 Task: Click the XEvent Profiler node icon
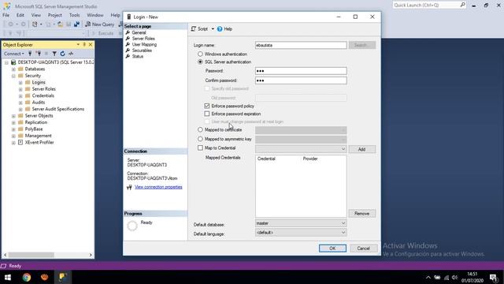(20, 142)
